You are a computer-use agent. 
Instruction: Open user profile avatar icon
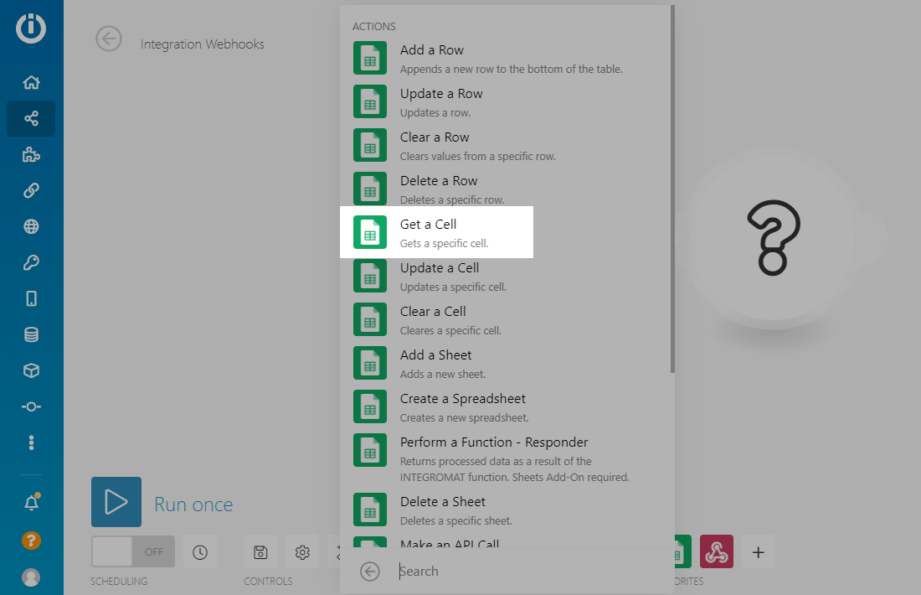pyautogui.click(x=31, y=577)
